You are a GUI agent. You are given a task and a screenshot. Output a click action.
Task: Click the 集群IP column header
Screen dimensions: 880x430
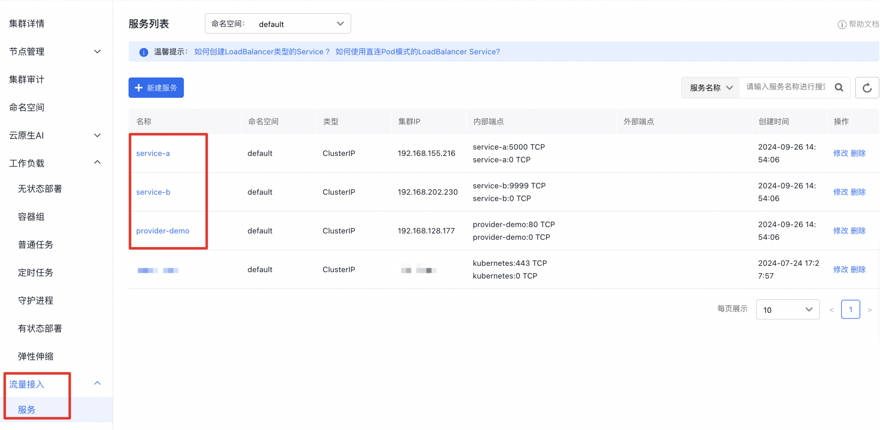pyautogui.click(x=409, y=122)
